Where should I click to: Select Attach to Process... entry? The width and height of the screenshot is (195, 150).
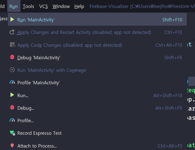37,146
